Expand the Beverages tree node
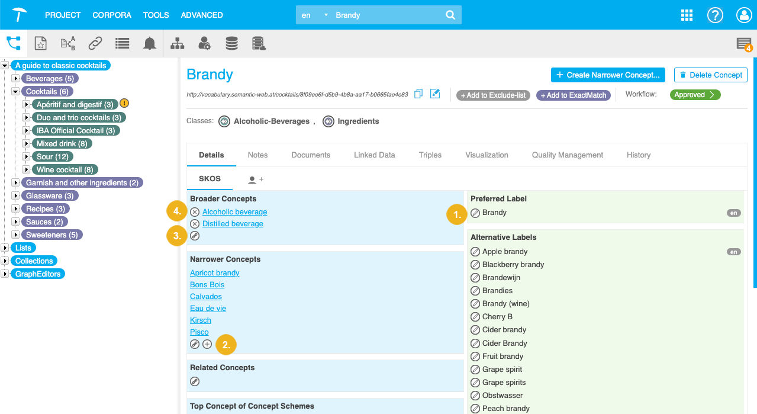Image resolution: width=757 pixels, height=414 pixels. pos(16,79)
